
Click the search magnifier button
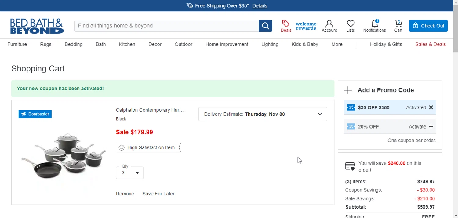pyautogui.click(x=265, y=26)
